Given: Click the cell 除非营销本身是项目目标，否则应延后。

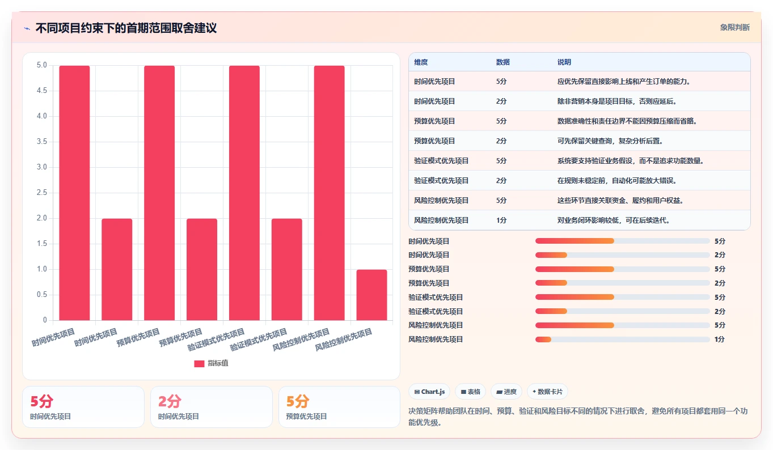Looking at the screenshot, I should pyautogui.click(x=617, y=101).
